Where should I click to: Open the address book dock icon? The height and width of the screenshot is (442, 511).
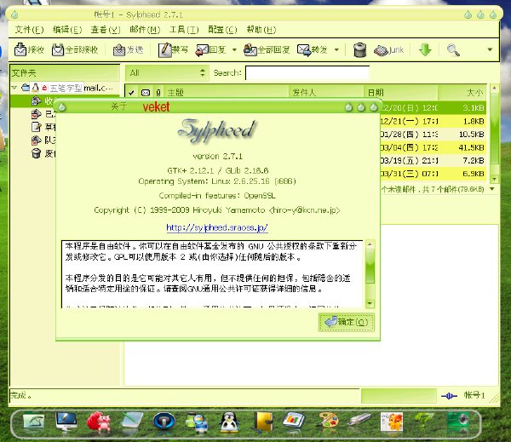pyautogui.click(x=263, y=422)
